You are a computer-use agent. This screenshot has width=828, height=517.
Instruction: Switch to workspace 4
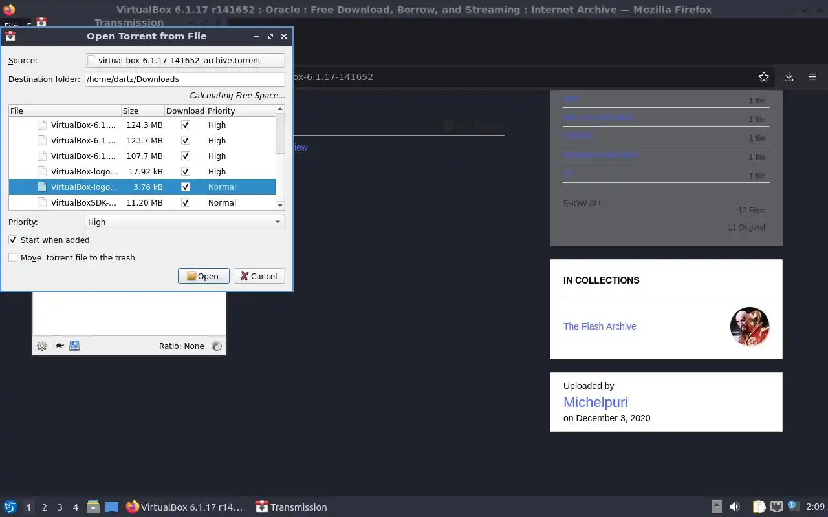pos(75,507)
